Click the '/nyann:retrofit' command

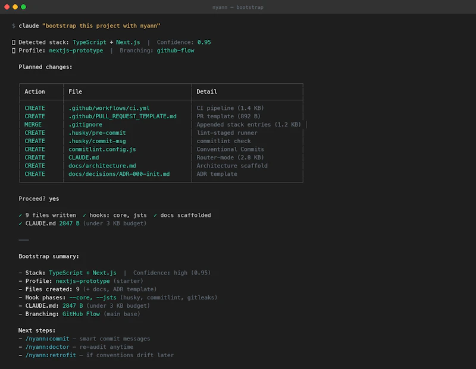51,355
